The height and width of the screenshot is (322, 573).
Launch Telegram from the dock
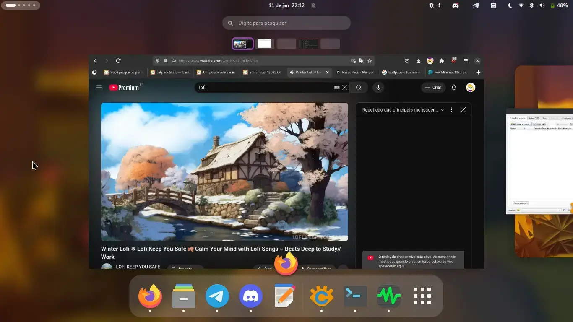tap(217, 296)
